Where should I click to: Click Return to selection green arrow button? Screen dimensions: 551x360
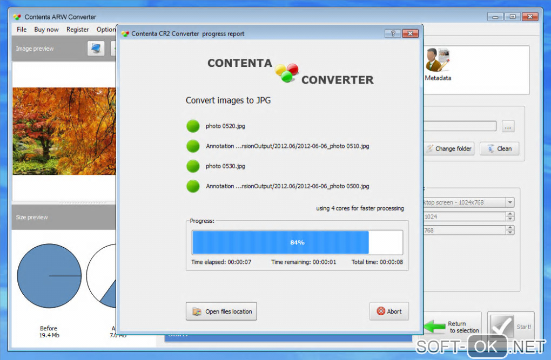click(x=452, y=327)
